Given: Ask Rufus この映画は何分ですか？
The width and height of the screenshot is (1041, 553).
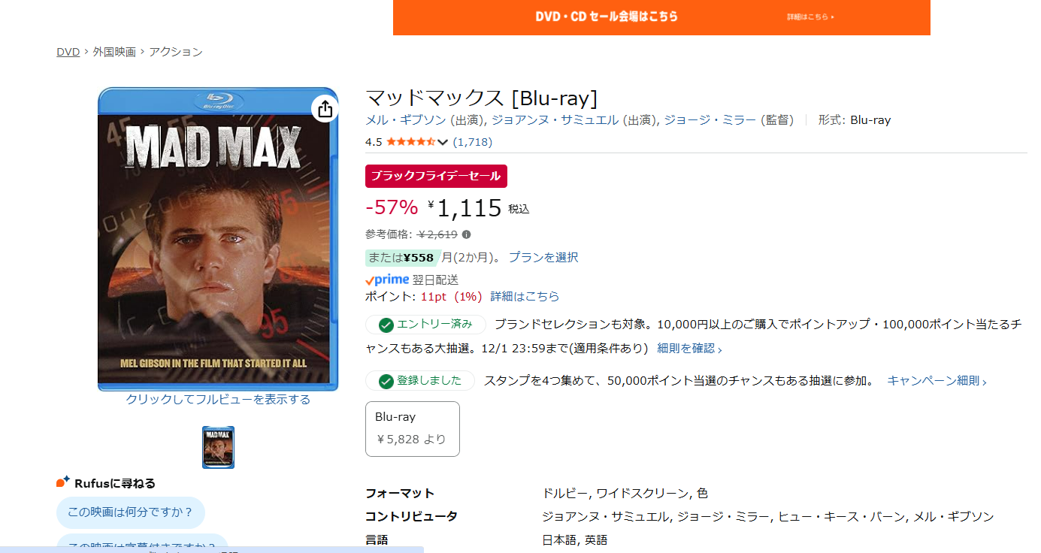Looking at the screenshot, I should [x=131, y=512].
